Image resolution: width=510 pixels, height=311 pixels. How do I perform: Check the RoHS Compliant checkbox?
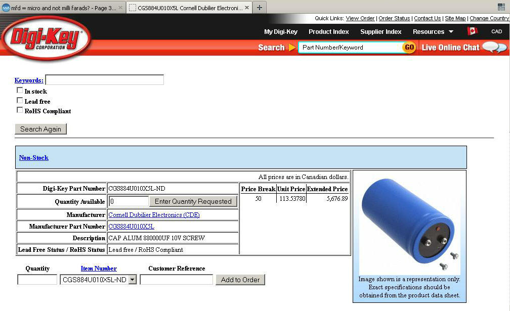pyautogui.click(x=20, y=110)
